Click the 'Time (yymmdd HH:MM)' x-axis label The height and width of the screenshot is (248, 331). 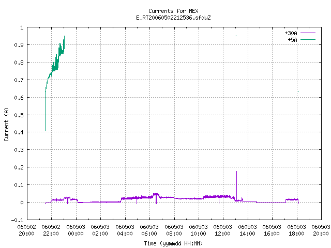[173, 243]
